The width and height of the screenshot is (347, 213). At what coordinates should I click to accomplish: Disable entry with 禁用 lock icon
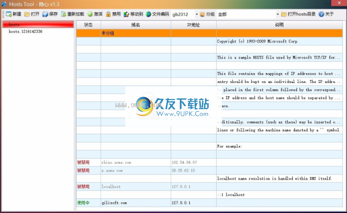click(108, 14)
